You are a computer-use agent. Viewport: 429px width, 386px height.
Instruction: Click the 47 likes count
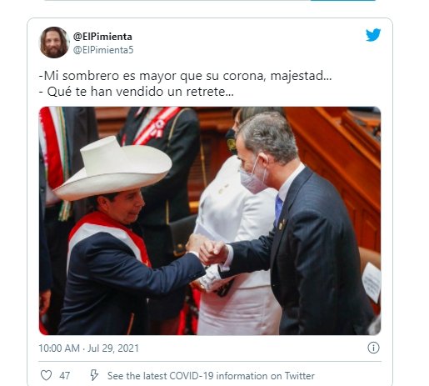(64, 376)
